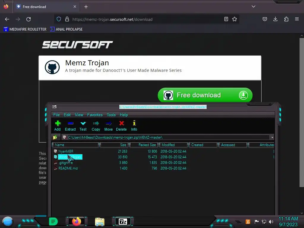Open the 7-Zip Edit menu
Screen dimensions: 304x228
tap(67, 115)
